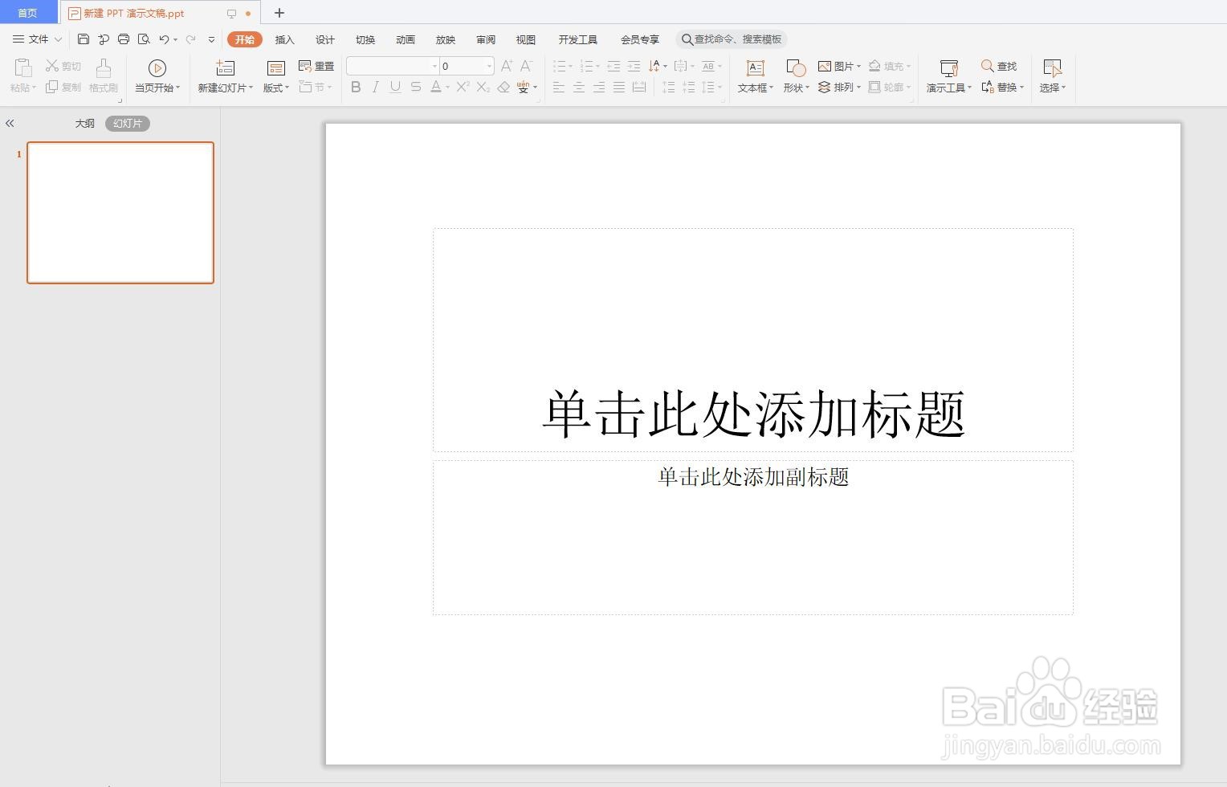Decrease font size with the A- icon
The image size is (1227, 787).
click(527, 66)
